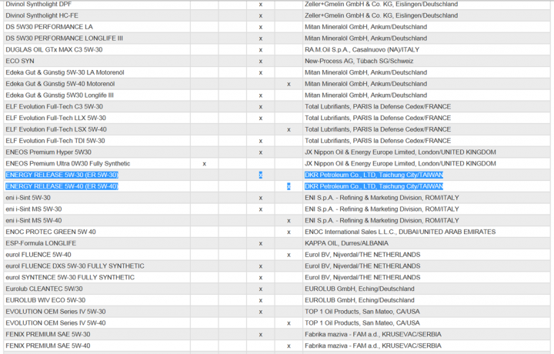This screenshot has height=354, width=554.
Task: Click Eurol BV in eurol FLUENCE 5W-40 row
Action: 362,255
